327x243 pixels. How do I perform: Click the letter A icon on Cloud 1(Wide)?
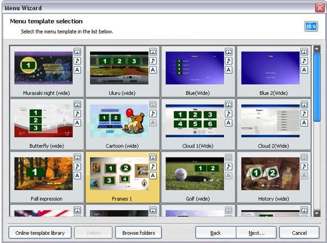click(228, 123)
